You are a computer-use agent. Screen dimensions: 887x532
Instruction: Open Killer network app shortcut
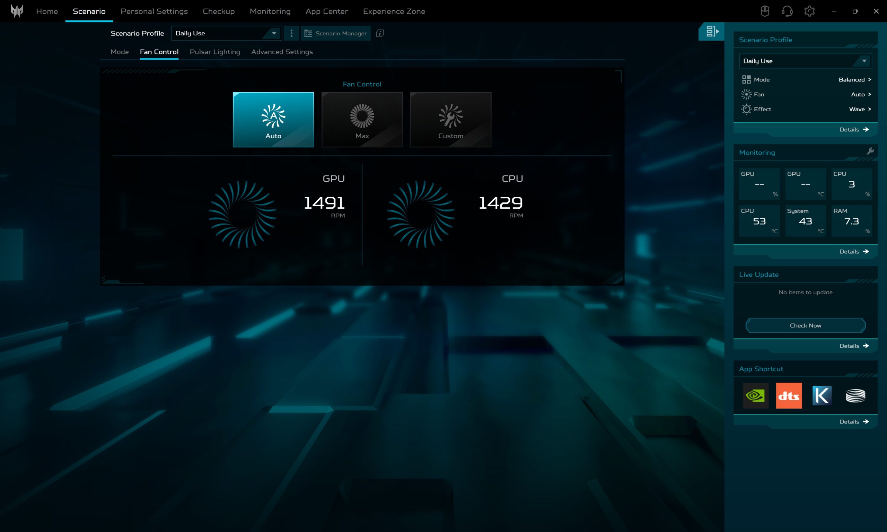(x=822, y=395)
